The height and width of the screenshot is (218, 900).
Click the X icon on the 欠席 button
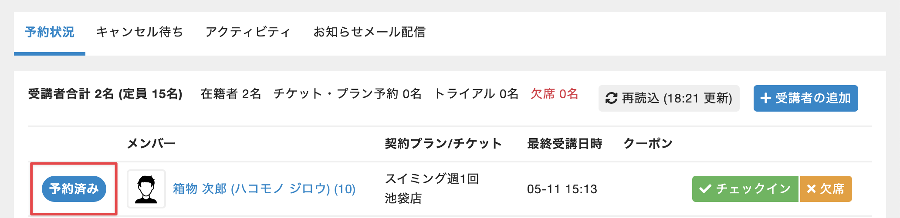point(811,189)
